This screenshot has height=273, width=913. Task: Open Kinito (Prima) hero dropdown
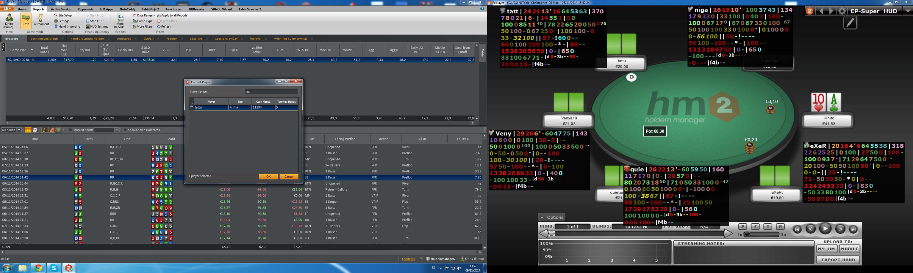coord(9,21)
